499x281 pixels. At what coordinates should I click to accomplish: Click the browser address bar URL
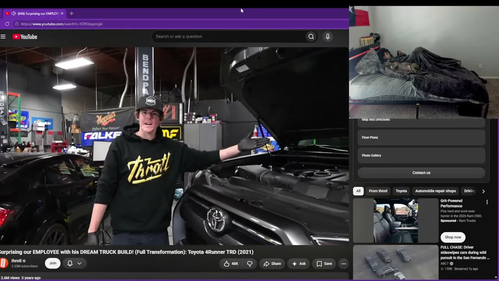62,24
